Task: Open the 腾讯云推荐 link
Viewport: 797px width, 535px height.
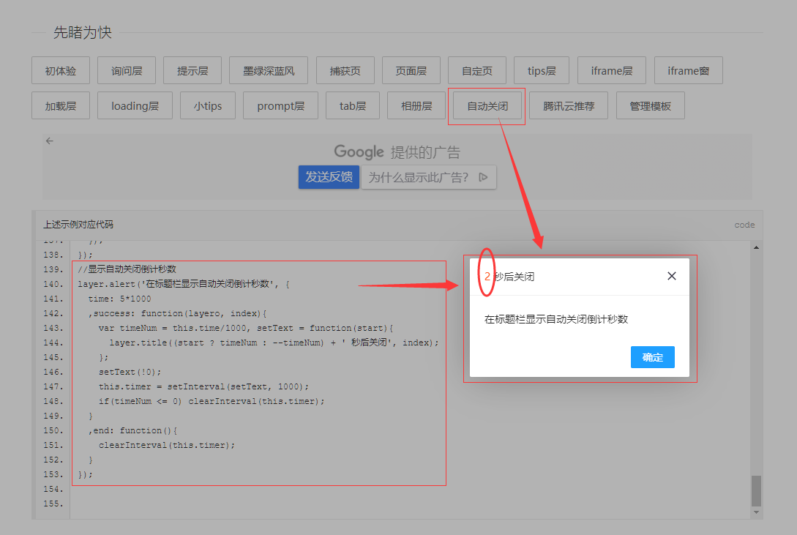Action: point(568,105)
